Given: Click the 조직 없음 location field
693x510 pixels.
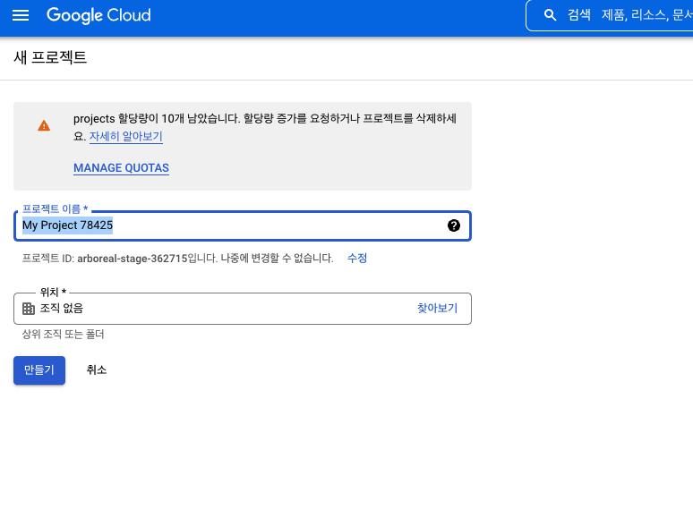Looking at the screenshot, I should (215, 309).
